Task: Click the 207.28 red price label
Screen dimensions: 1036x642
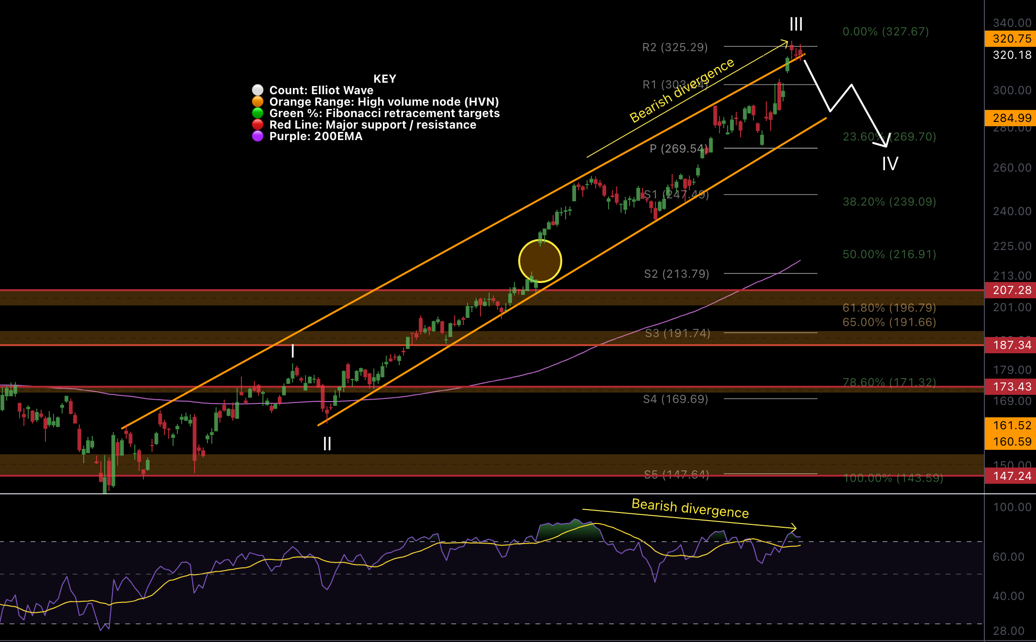Action: click(x=1011, y=290)
